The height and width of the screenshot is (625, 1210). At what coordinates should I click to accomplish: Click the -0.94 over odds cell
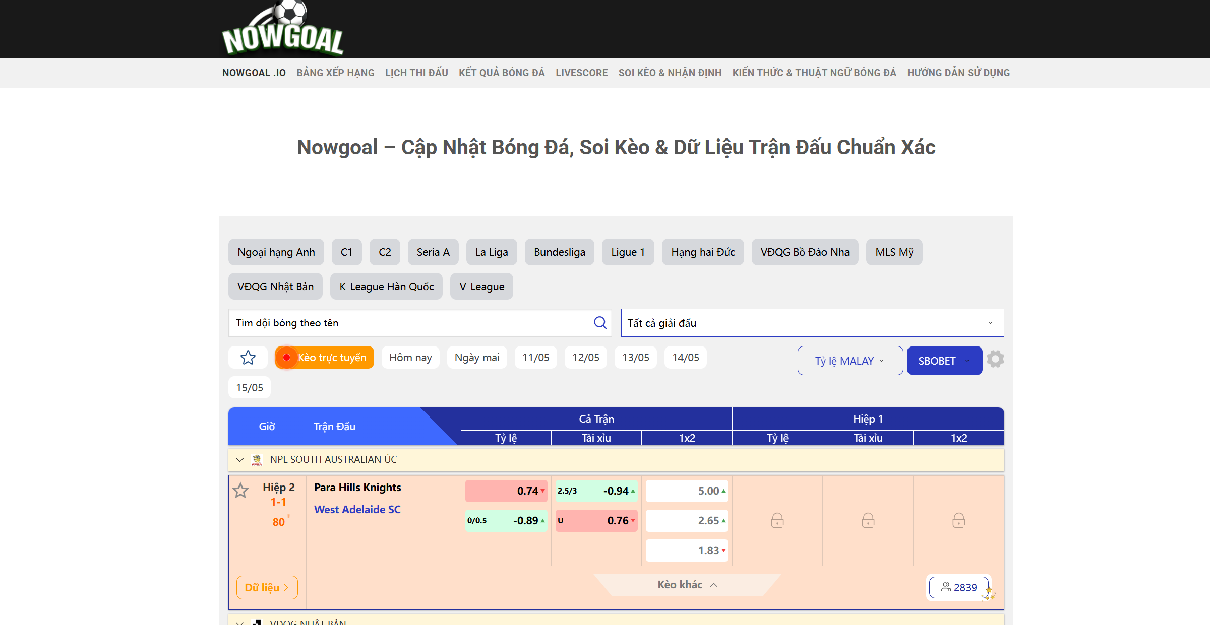click(x=596, y=491)
